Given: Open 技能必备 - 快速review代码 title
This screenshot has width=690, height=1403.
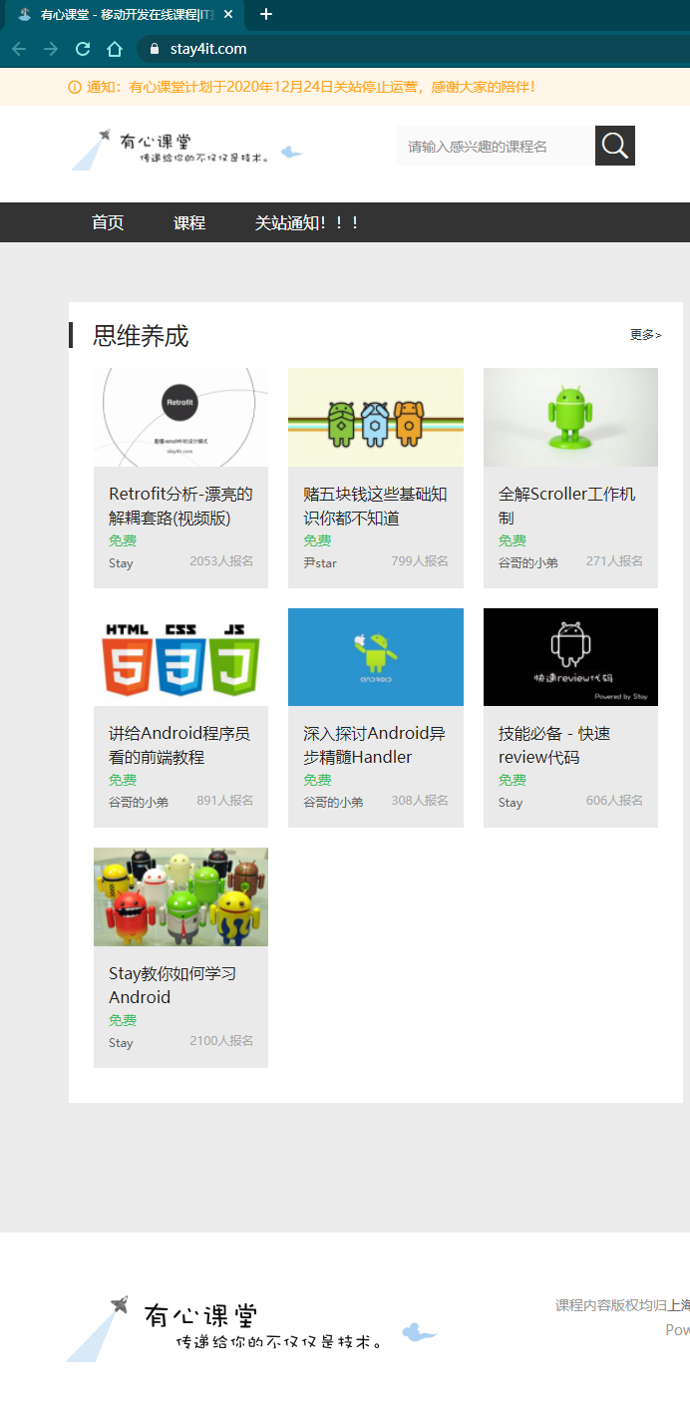Looking at the screenshot, I should coord(554,745).
